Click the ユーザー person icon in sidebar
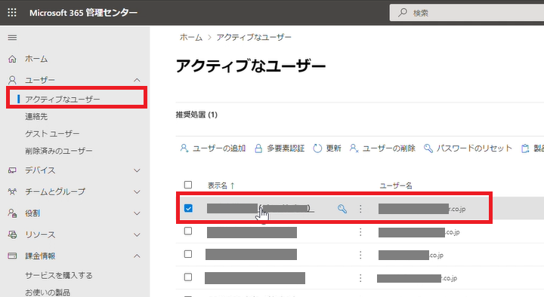This screenshot has height=297, width=544. [x=12, y=81]
